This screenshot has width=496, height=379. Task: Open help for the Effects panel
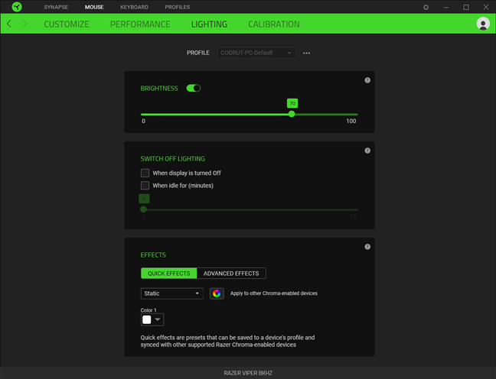[367, 247]
